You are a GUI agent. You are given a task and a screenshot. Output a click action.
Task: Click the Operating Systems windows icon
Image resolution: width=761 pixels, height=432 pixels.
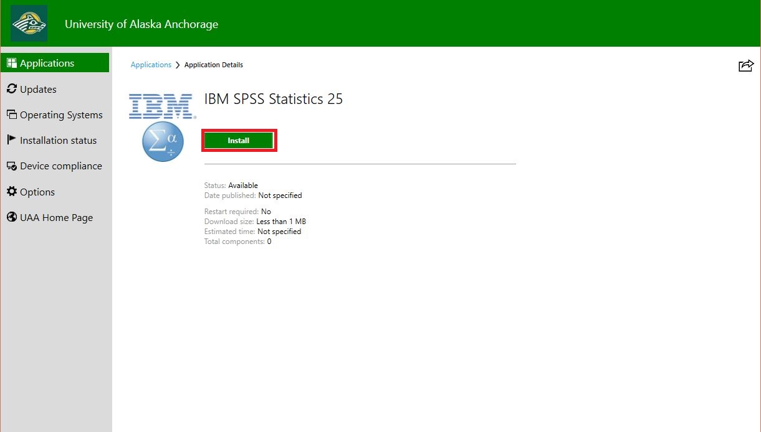11,115
